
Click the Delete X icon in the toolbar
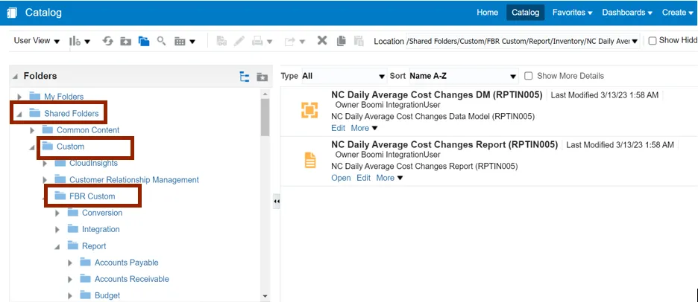[322, 41]
